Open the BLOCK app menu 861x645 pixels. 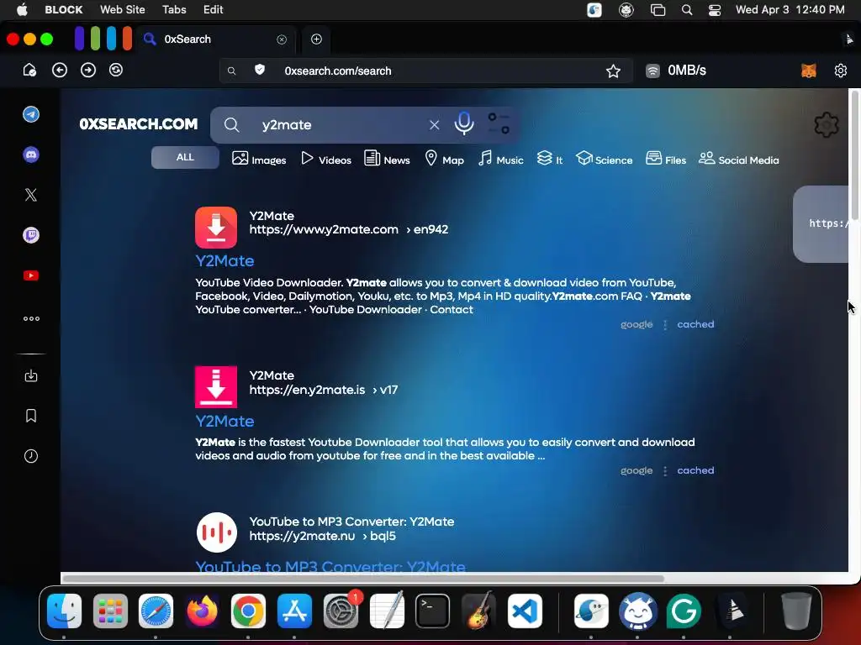pos(64,9)
